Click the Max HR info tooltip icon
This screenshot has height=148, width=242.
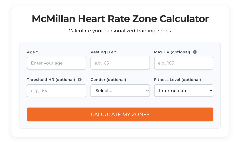pos(195,52)
